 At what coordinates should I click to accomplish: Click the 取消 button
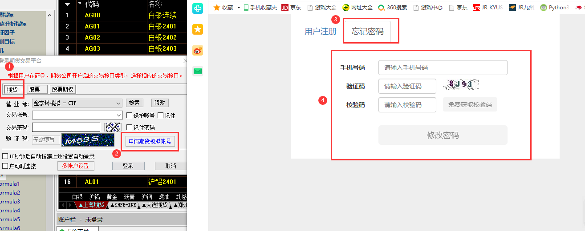pos(171,166)
